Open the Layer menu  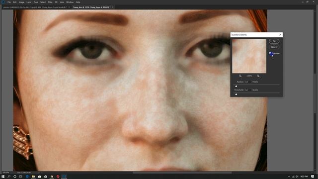pyautogui.click(x=29, y=2)
